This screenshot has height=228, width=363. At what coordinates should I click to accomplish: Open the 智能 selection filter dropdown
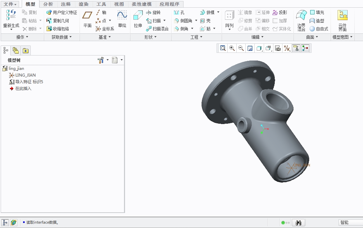pos(351,222)
